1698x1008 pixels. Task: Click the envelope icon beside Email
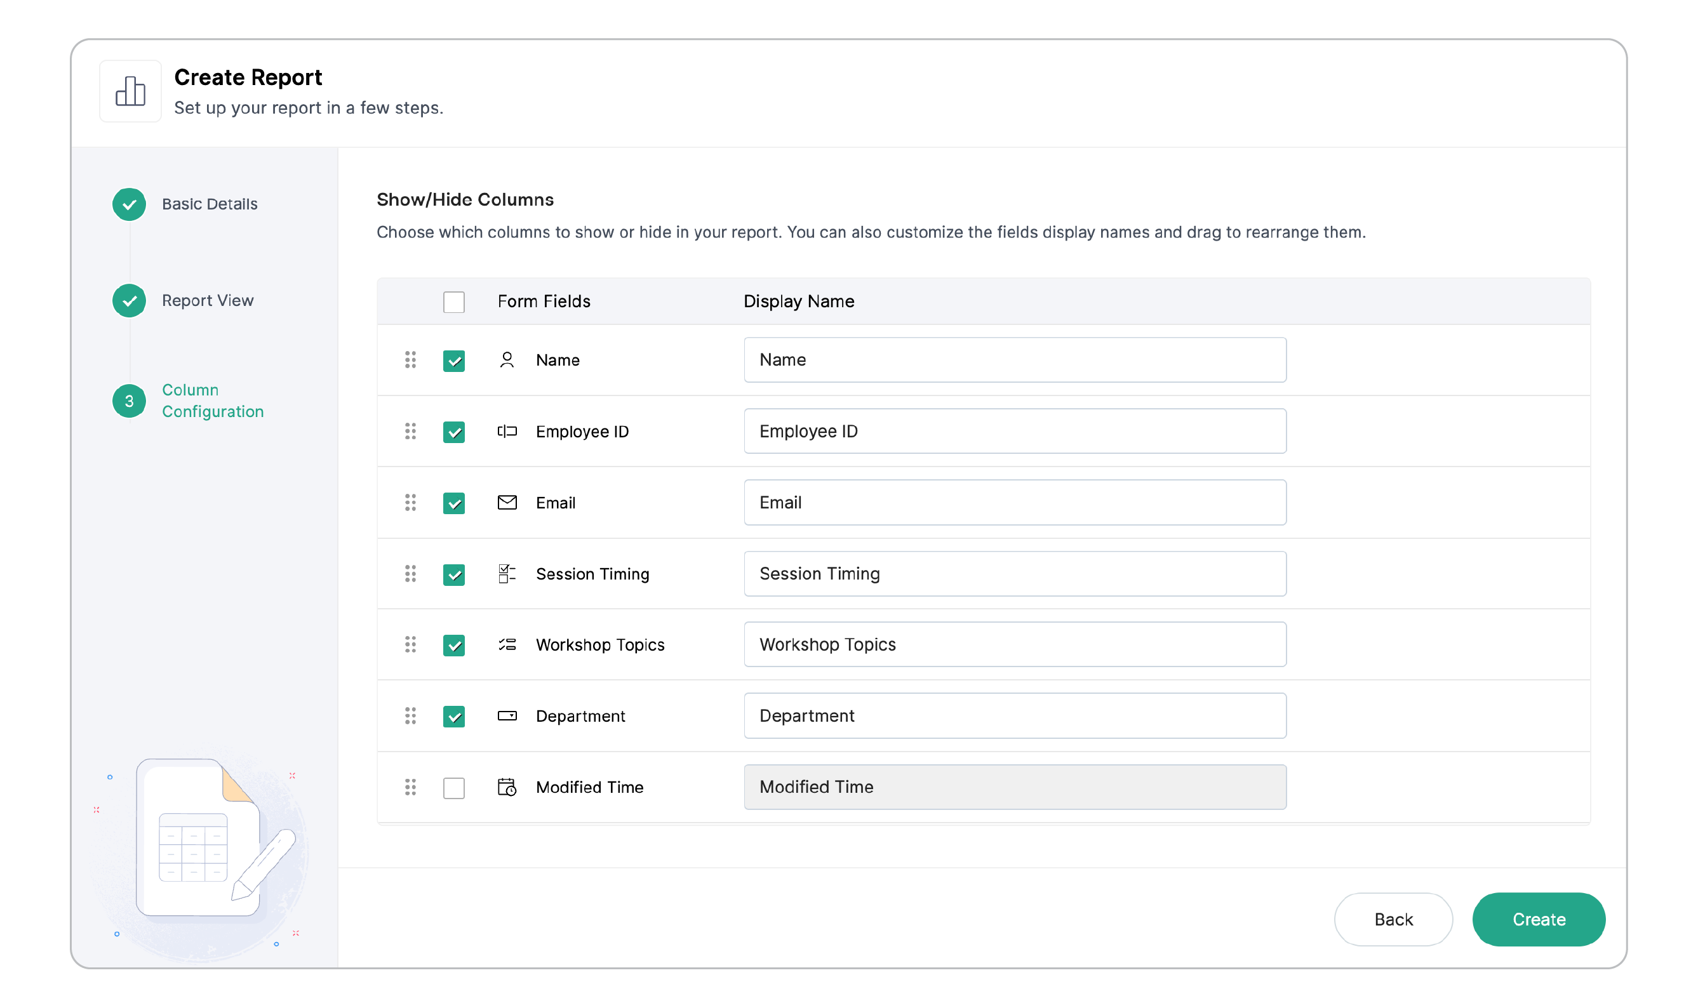[x=507, y=503]
